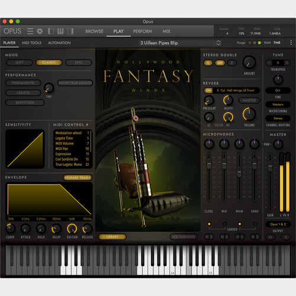Increase transpose with the plus stepper
Viewport: 296px width, 296px height.
[287, 63]
